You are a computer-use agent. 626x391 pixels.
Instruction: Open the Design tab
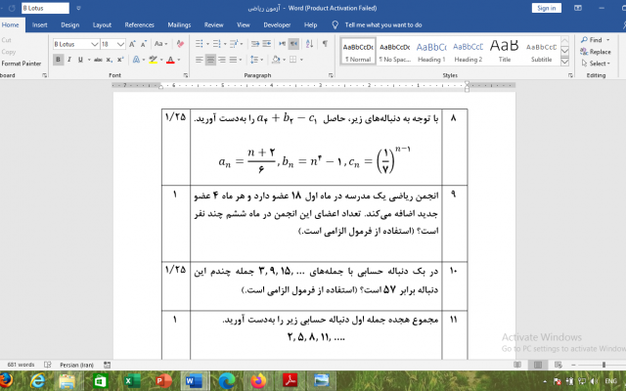[x=69, y=24]
